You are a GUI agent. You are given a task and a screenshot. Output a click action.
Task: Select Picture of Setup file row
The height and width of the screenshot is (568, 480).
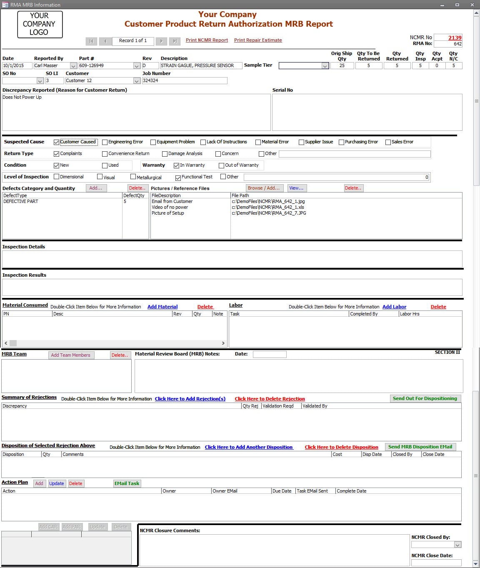[306, 213]
